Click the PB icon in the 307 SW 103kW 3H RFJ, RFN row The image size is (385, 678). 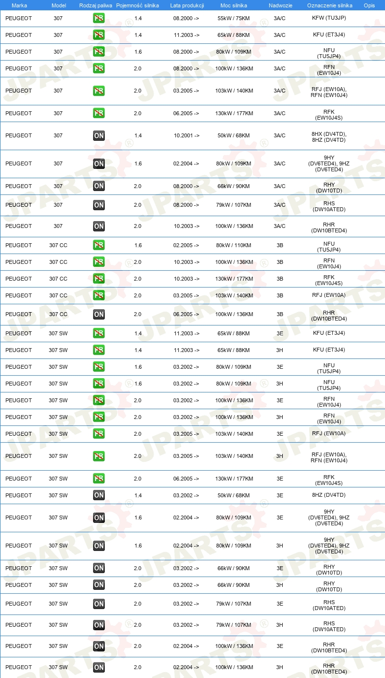click(99, 456)
